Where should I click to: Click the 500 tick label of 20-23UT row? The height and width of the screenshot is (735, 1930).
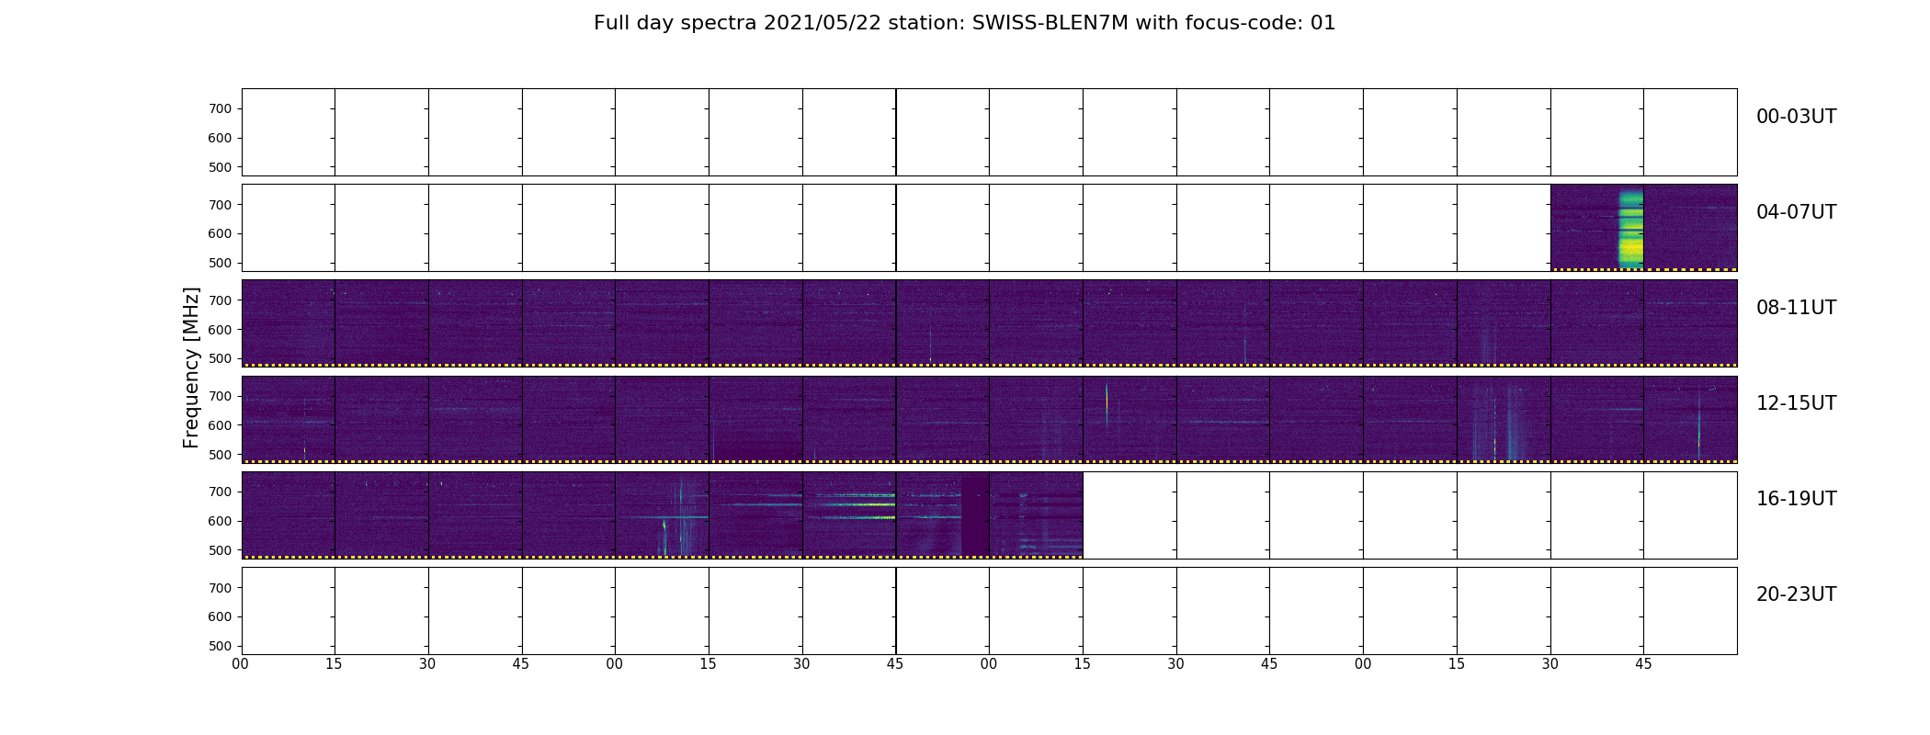pos(220,646)
